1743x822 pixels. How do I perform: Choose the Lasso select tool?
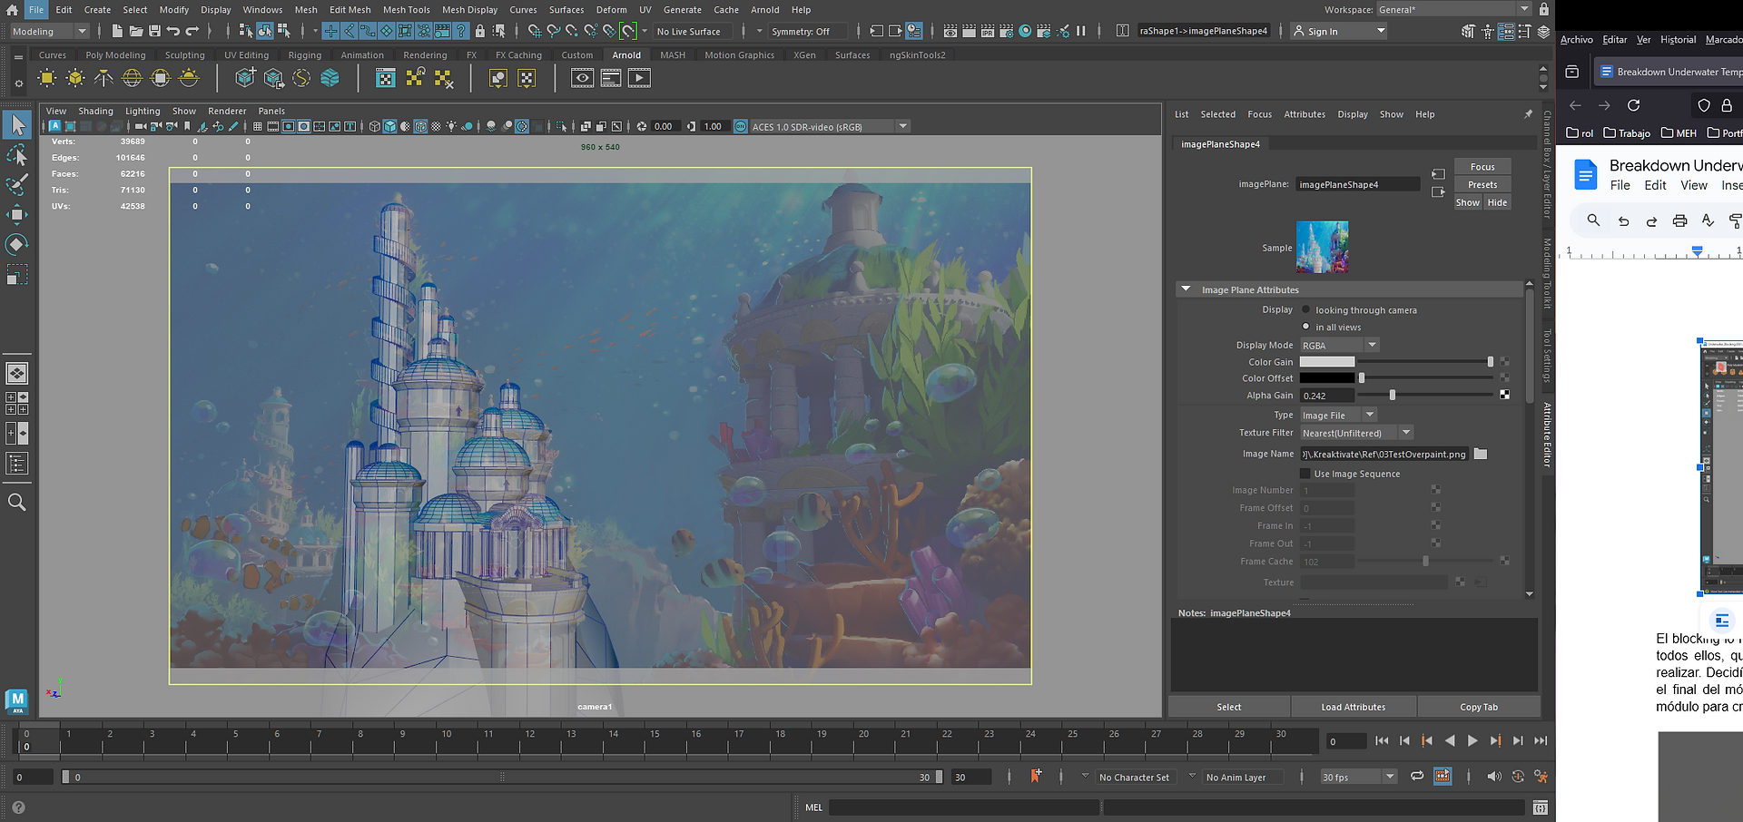pos(17,156)
